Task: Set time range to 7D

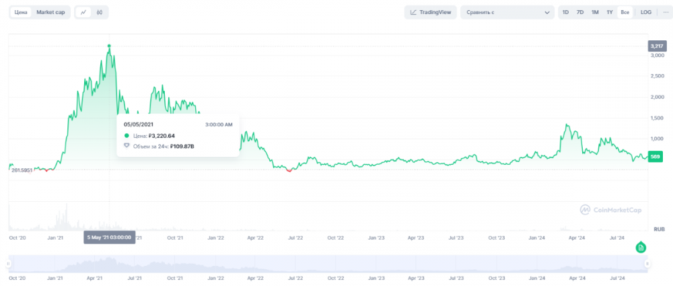Action: click(580, 12)
